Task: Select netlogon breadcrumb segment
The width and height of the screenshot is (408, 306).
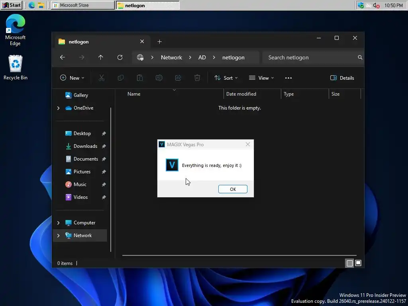Action: [x=233, y=57]
